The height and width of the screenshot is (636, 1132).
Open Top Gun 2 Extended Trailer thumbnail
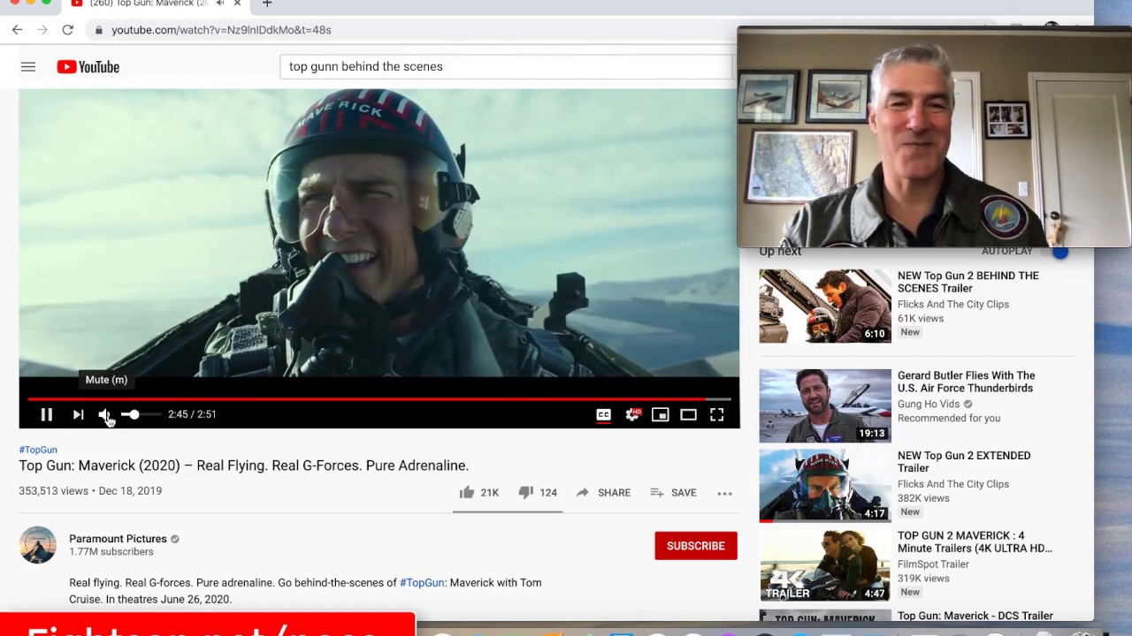click(825, 486)
